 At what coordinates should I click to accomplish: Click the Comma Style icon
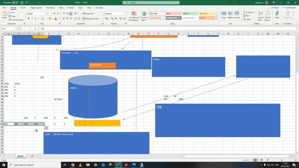pos(116,19)
